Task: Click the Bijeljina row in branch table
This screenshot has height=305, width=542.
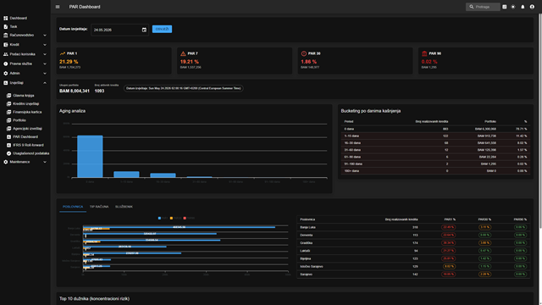Action: [413, 258]
